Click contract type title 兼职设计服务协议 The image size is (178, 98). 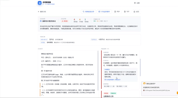[49, 21]
